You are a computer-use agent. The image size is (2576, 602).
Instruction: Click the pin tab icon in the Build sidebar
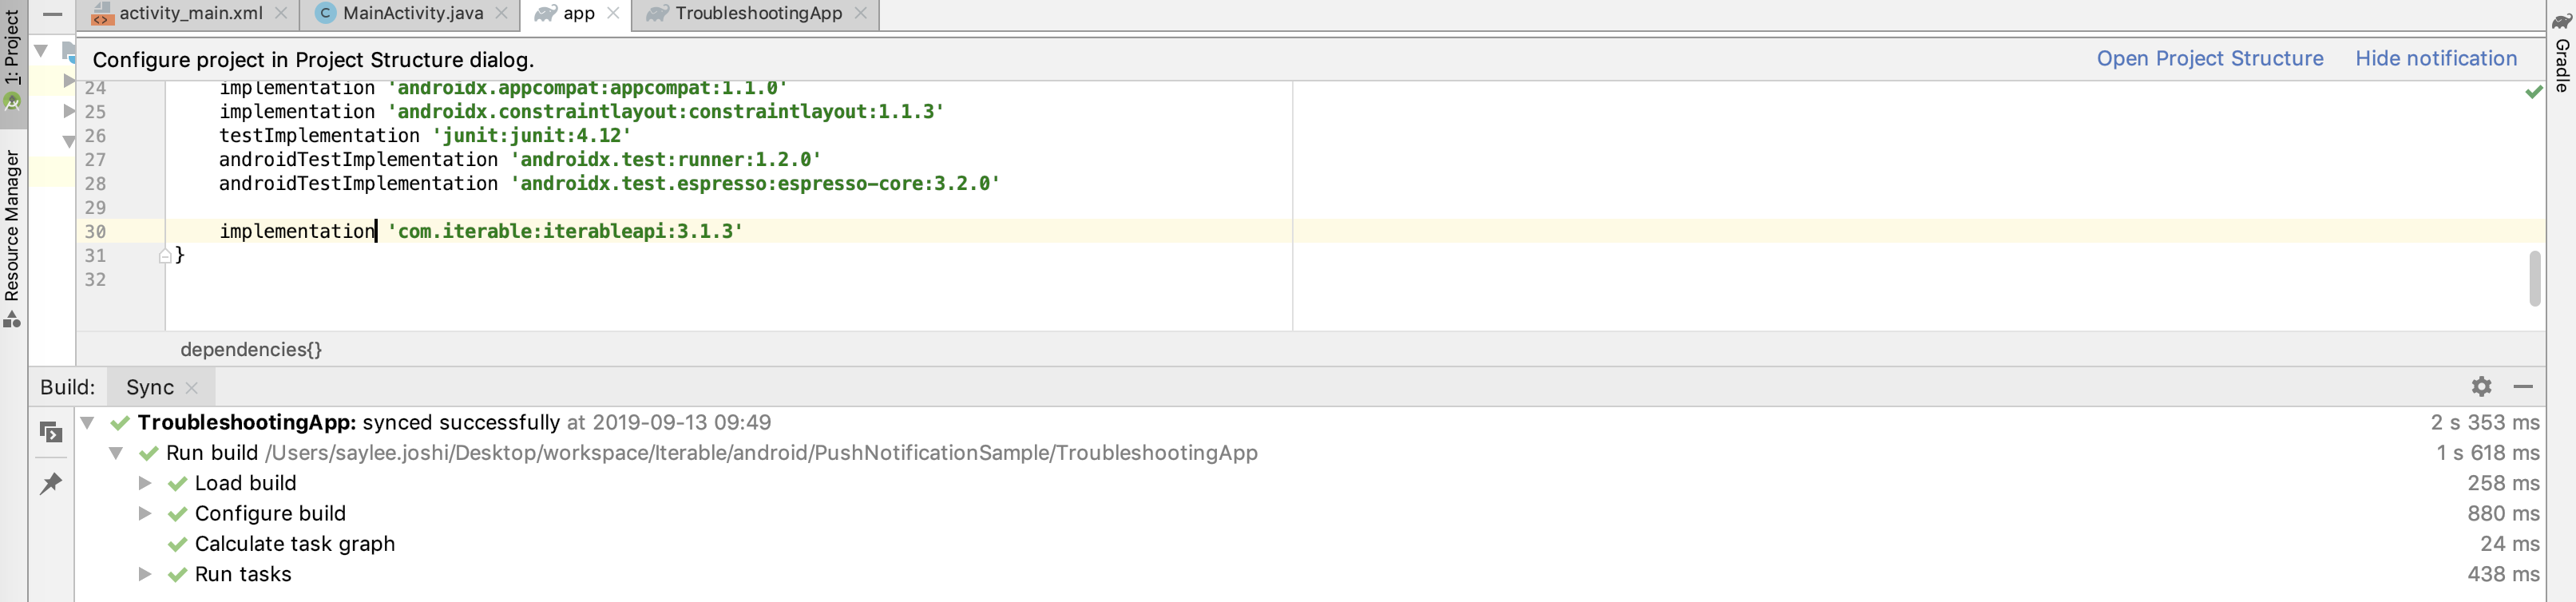(x=50, y=484)
